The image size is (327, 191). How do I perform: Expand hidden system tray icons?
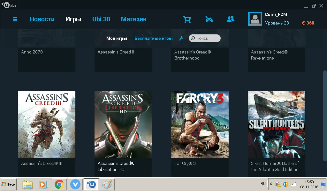click(x=271, y=184)
